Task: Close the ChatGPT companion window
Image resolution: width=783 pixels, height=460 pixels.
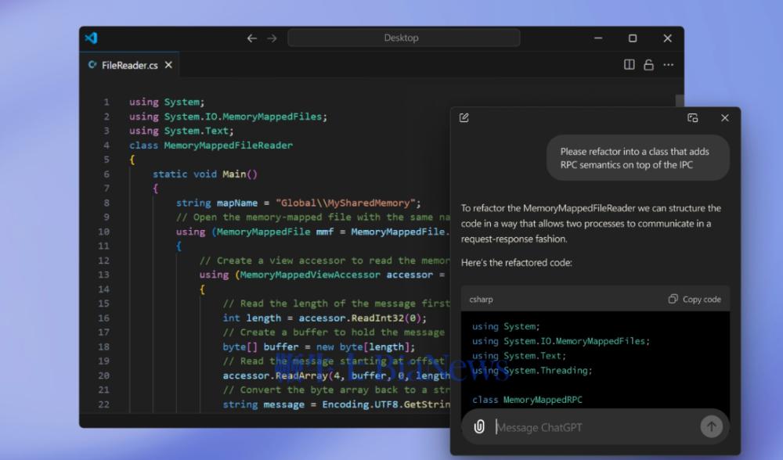Action: click(724, 118)
